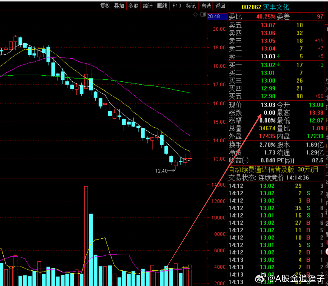This screenshot has height=286, width=328.
Task: Select the 14:12 tick trade with volume 35
Action: click(276, 208)
